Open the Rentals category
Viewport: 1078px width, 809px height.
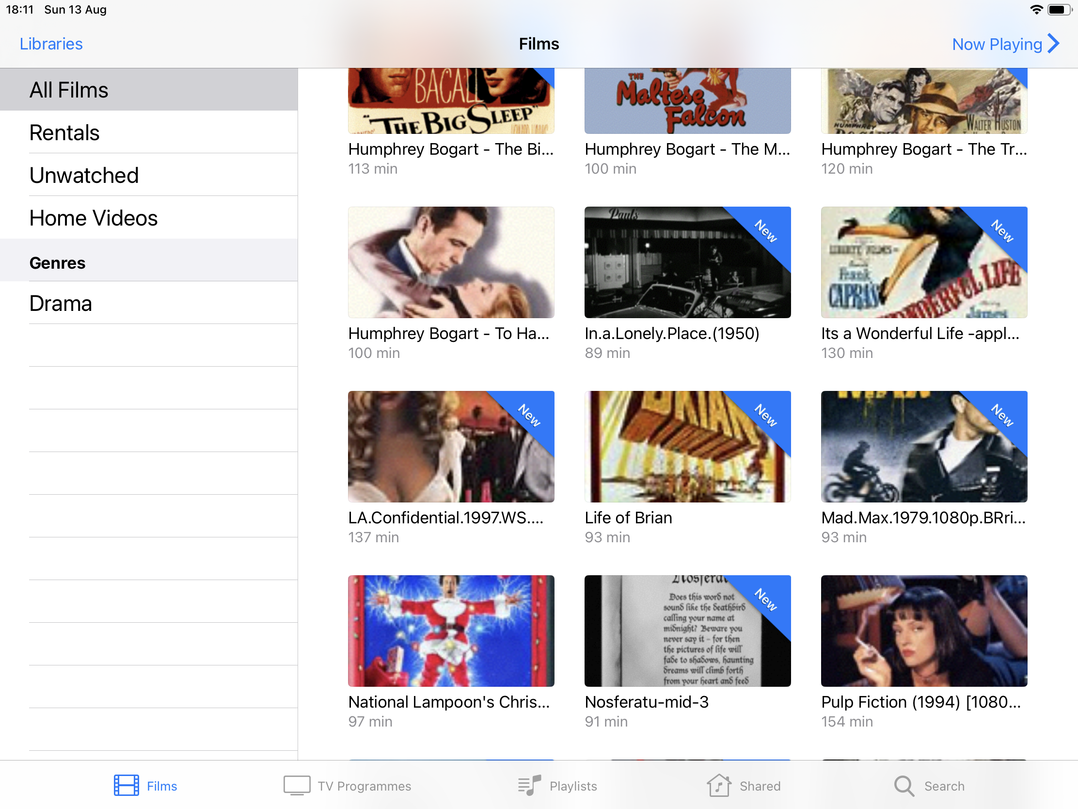(149, 132)
